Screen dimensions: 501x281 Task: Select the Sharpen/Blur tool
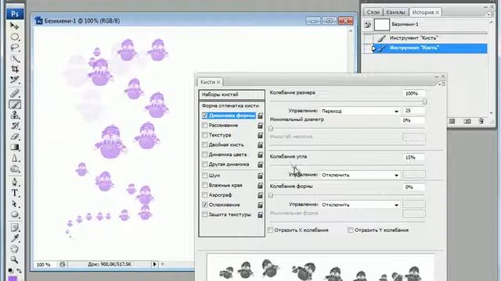point(14,158)
